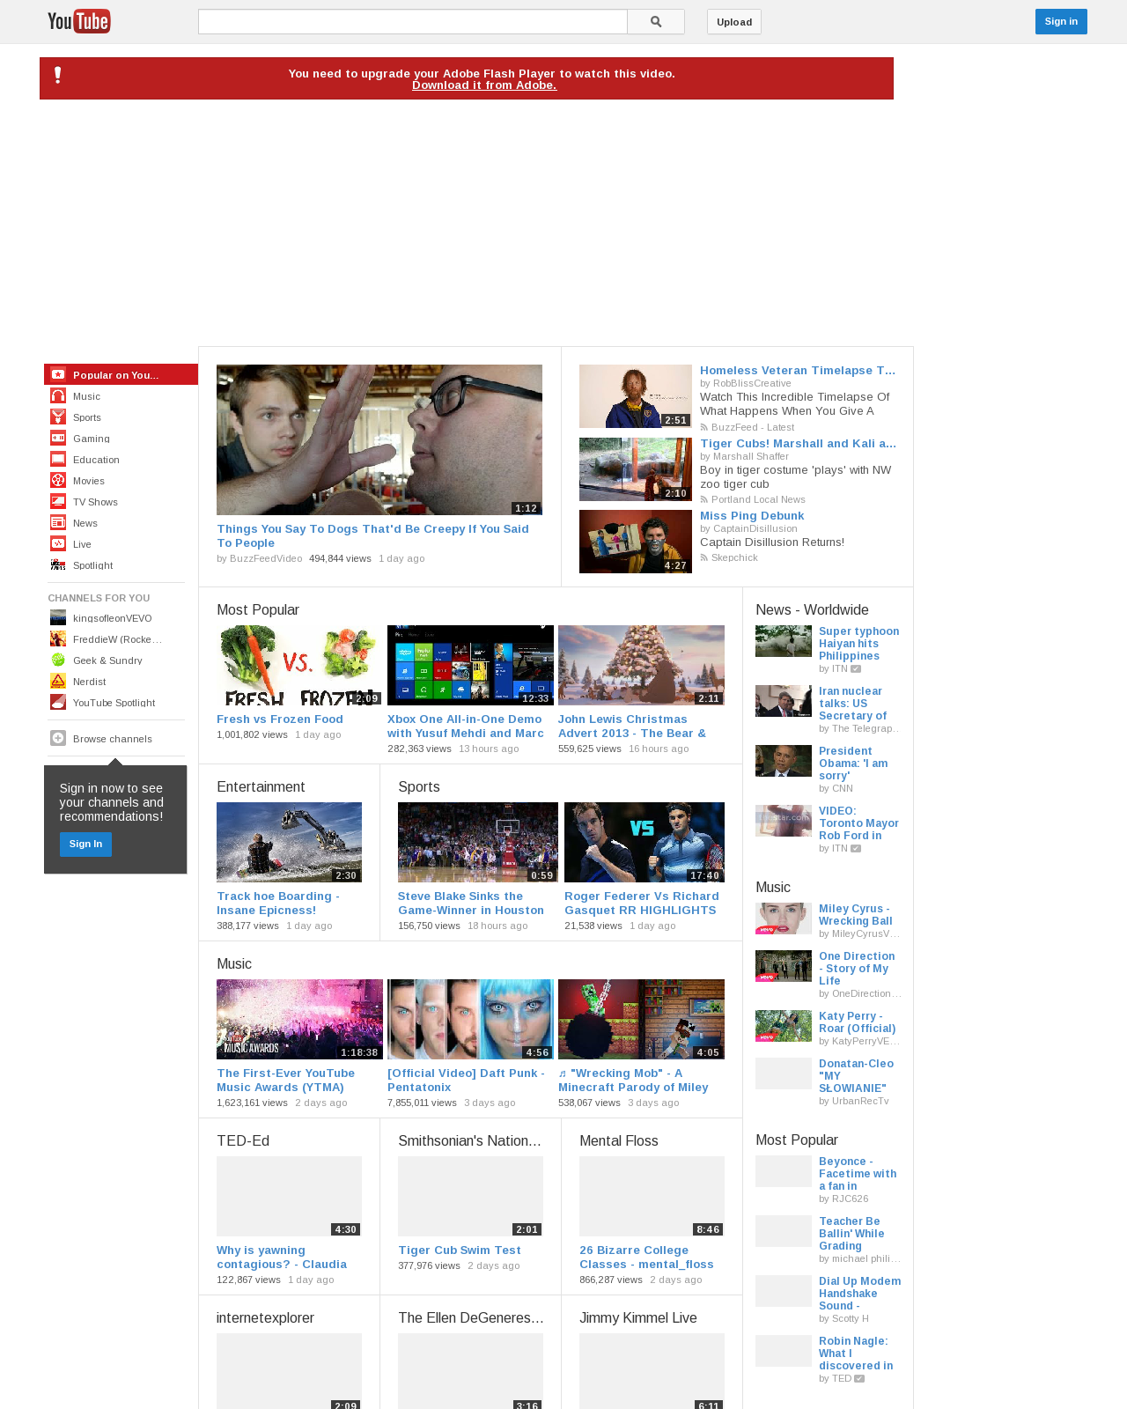Open Dial Up Modem Handshake Sound link
The height and width of the screenshot is (1409, 1127).
(x=860, y=1294)
